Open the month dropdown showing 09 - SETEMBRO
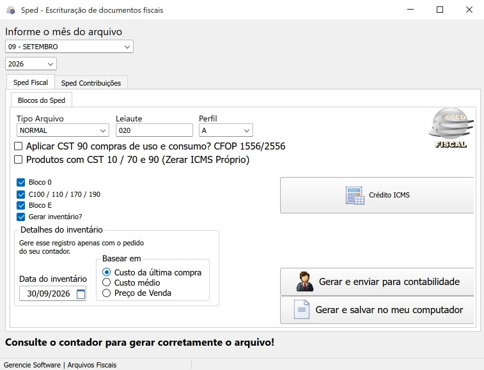Image resolution: width=484 pixels, height=370 pixels. [x=69, y=47]
